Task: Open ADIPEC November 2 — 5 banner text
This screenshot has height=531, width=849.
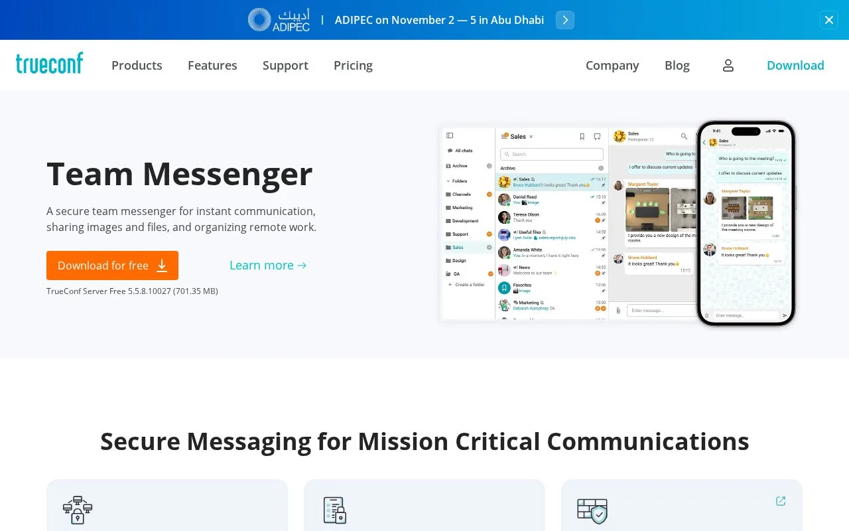Action: click(x=439, y=20)
